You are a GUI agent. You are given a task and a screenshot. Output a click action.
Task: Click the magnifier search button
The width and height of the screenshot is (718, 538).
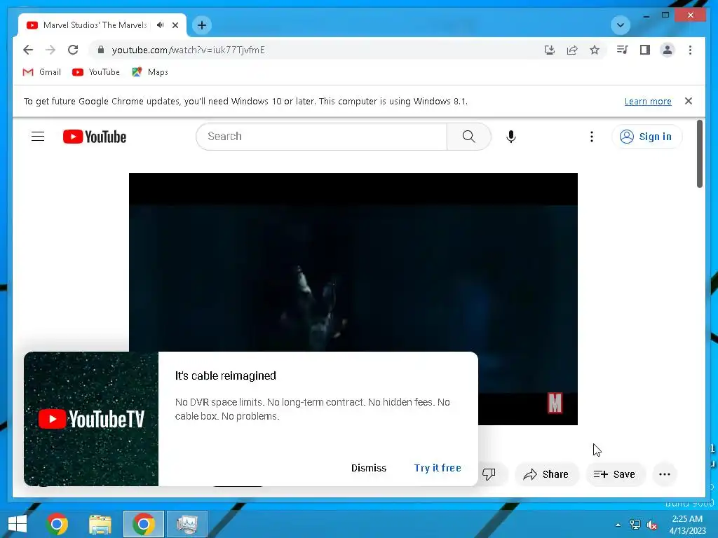coord(469,137)
